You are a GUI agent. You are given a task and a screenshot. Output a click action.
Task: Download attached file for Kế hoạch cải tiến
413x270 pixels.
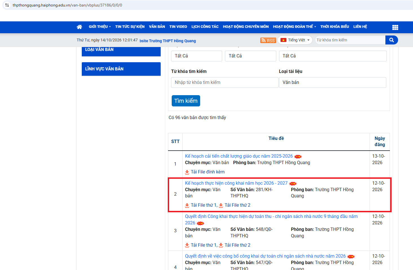[205, 172]
